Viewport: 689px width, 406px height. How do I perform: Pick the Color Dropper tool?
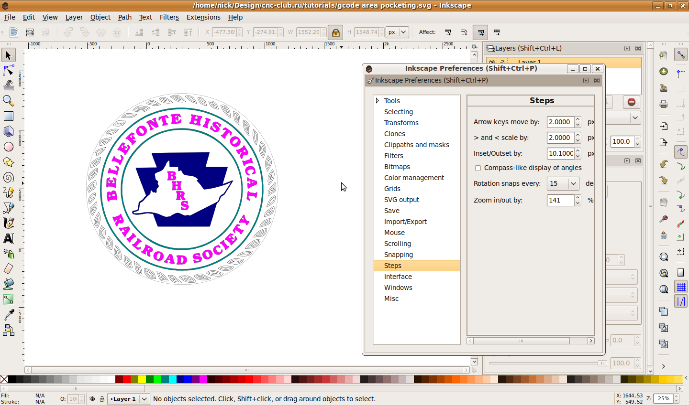pos(8,315)
